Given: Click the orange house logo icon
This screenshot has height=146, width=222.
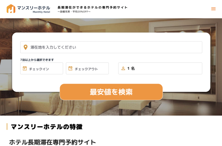Looking at the screenshot, I should coord(11,9).
